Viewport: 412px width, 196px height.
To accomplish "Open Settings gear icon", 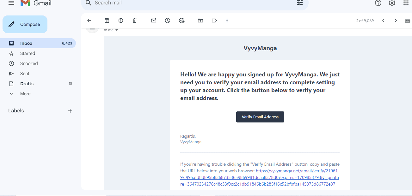I will (x=392, y=3).
